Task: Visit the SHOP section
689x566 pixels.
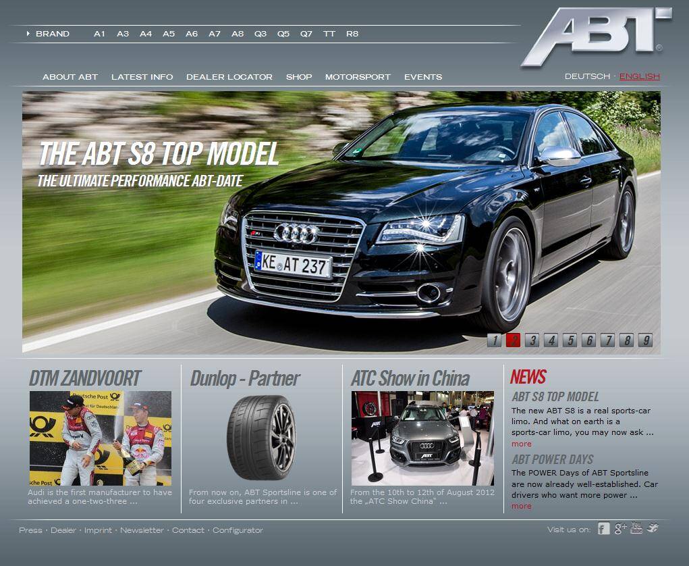Action: pyautogui.click(x=299, y=77)
